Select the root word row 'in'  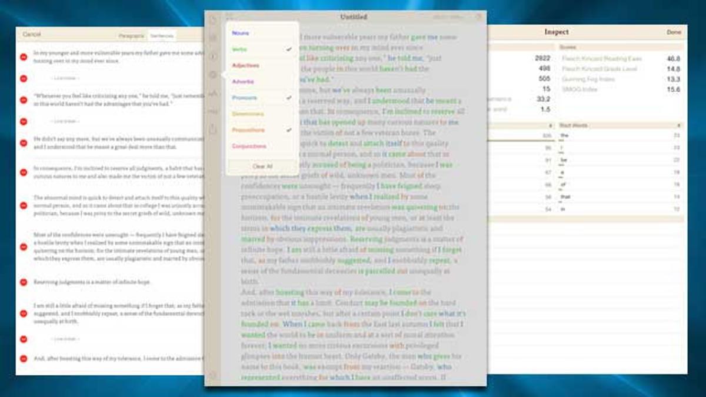[x=620, y=209]
